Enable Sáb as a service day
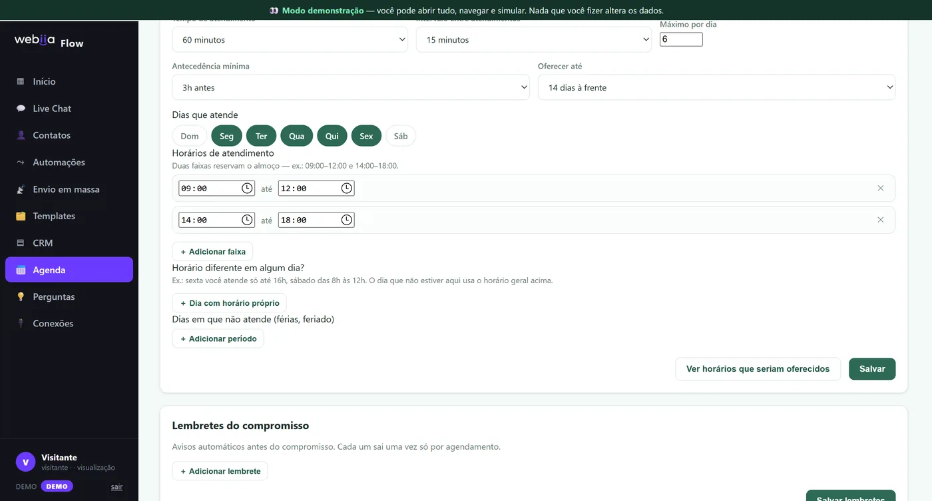This screenshot has height=501, width=932. (x=401, y=136)
